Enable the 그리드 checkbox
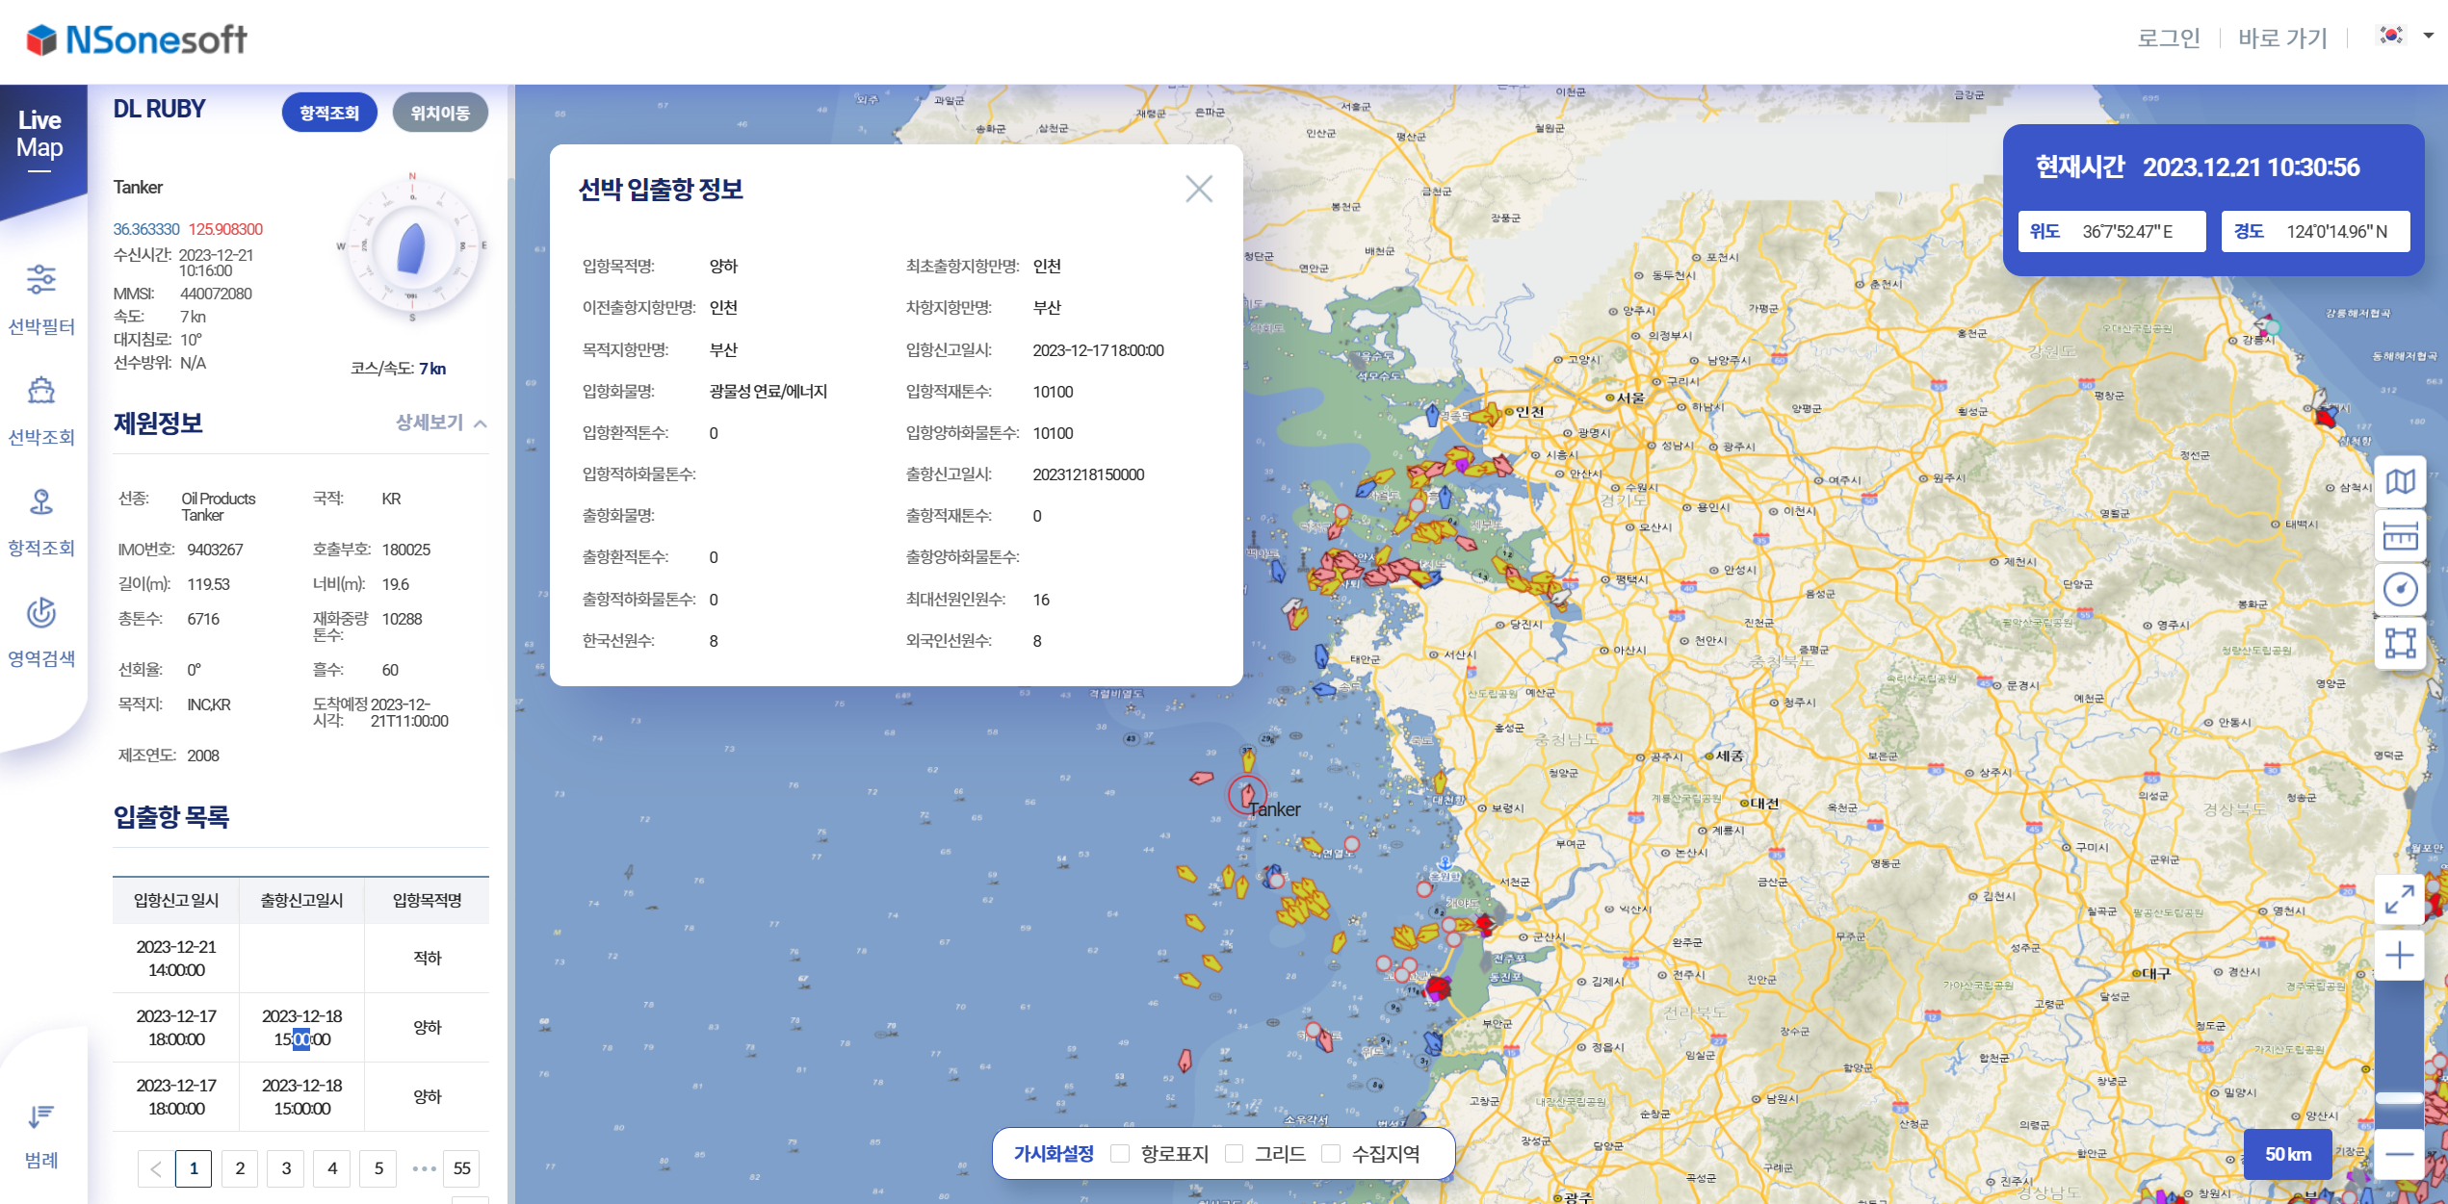Image resolution: width=2448 pixels, height=1204 pixels. [x=1235, y=1153]
